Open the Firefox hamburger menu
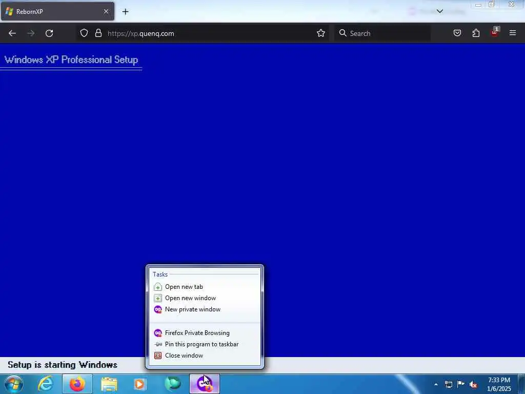This screenshot has width=525, height=394. [x=513, y=33]
